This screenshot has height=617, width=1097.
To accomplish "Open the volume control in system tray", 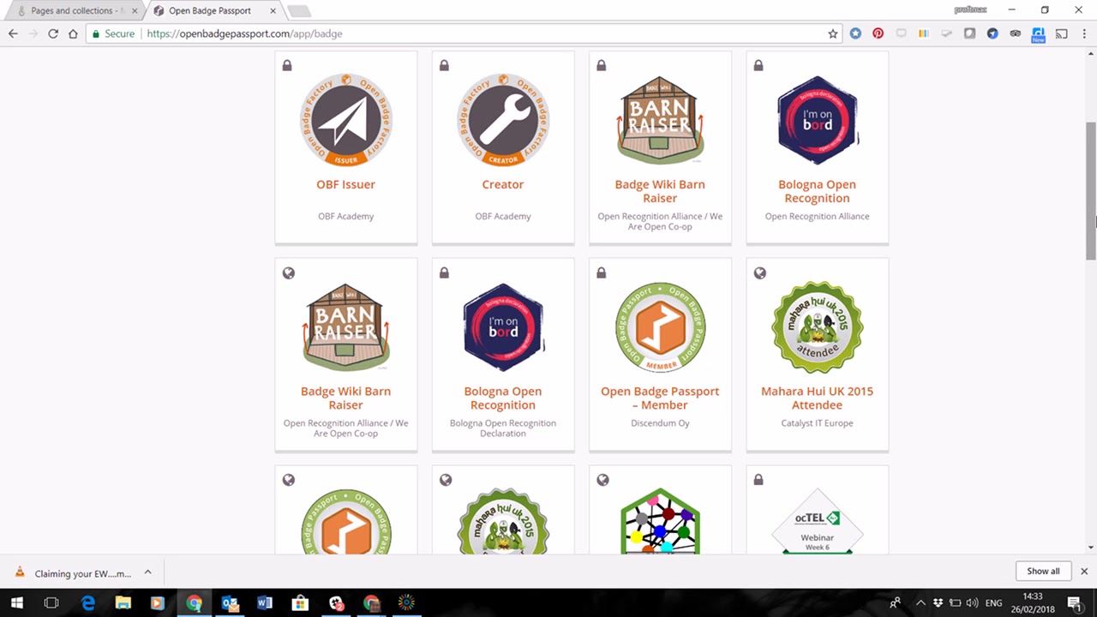I will [x=971, y=603].
